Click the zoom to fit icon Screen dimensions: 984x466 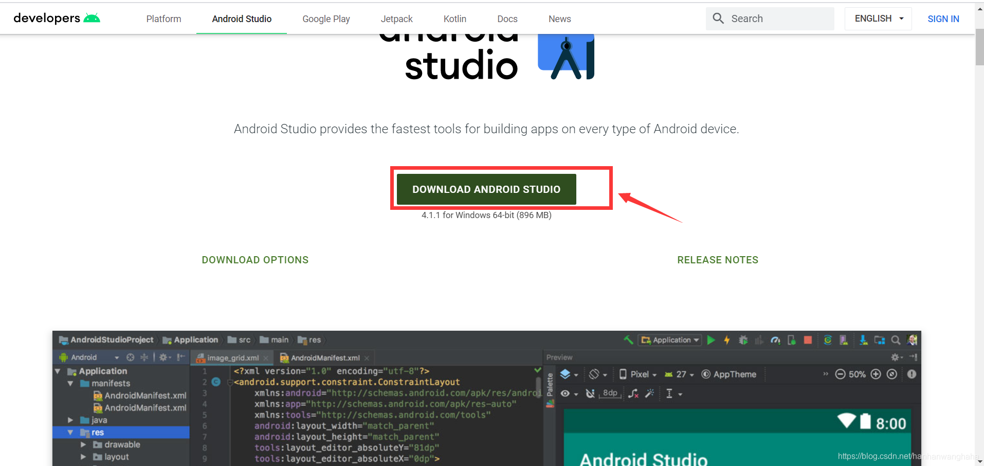tap(892, 374)
